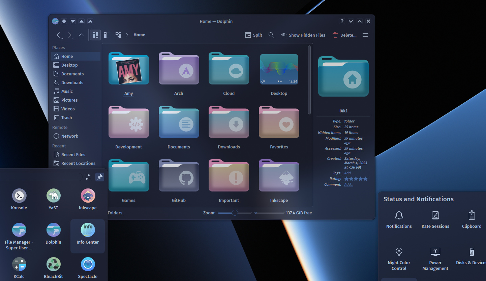Expand the breadcrumb chevron before Home
The width and height of the screenshot is (486, 281).
pos(127,35)
